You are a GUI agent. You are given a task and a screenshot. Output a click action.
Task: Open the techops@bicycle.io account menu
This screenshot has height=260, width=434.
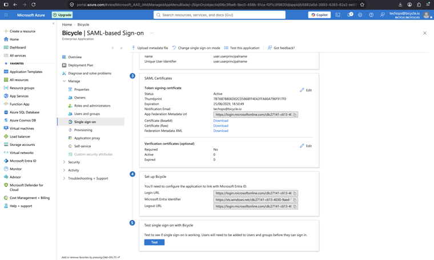[x=410, y=15]
